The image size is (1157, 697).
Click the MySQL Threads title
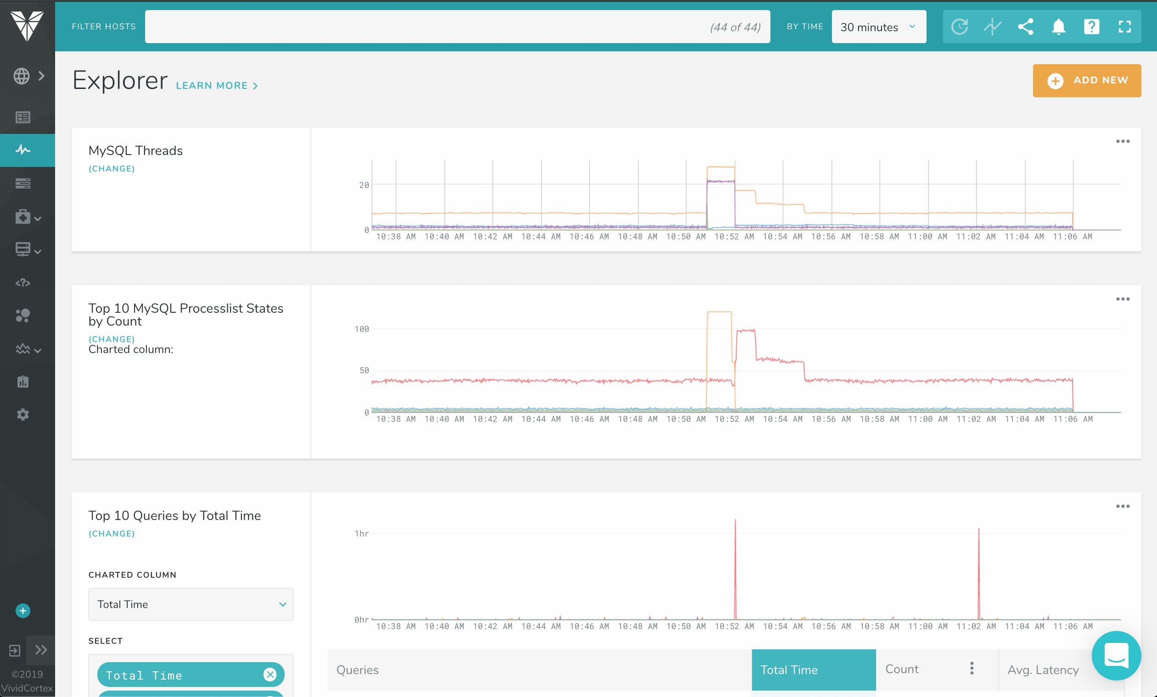pos(135,150)
